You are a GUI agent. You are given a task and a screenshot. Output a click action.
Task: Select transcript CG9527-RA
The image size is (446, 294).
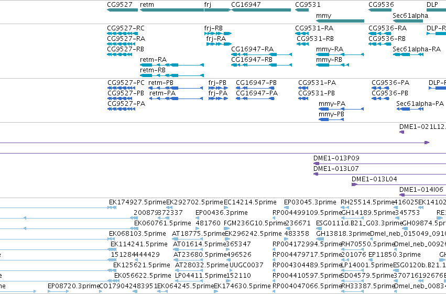[x=121, y=44]
